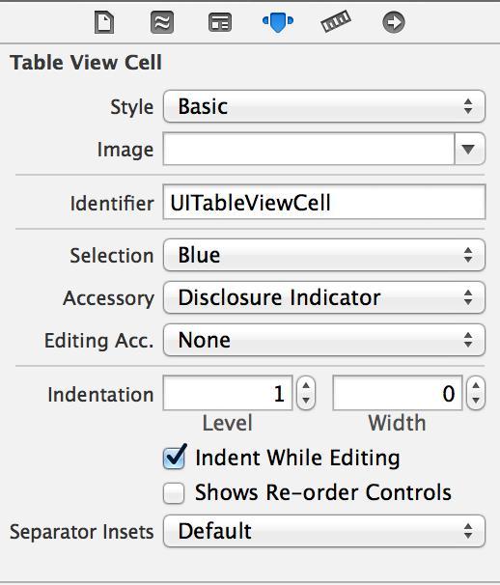Switch to the Identity inspector icon
This screenshot has height=585, width=500.
point(220,22)
